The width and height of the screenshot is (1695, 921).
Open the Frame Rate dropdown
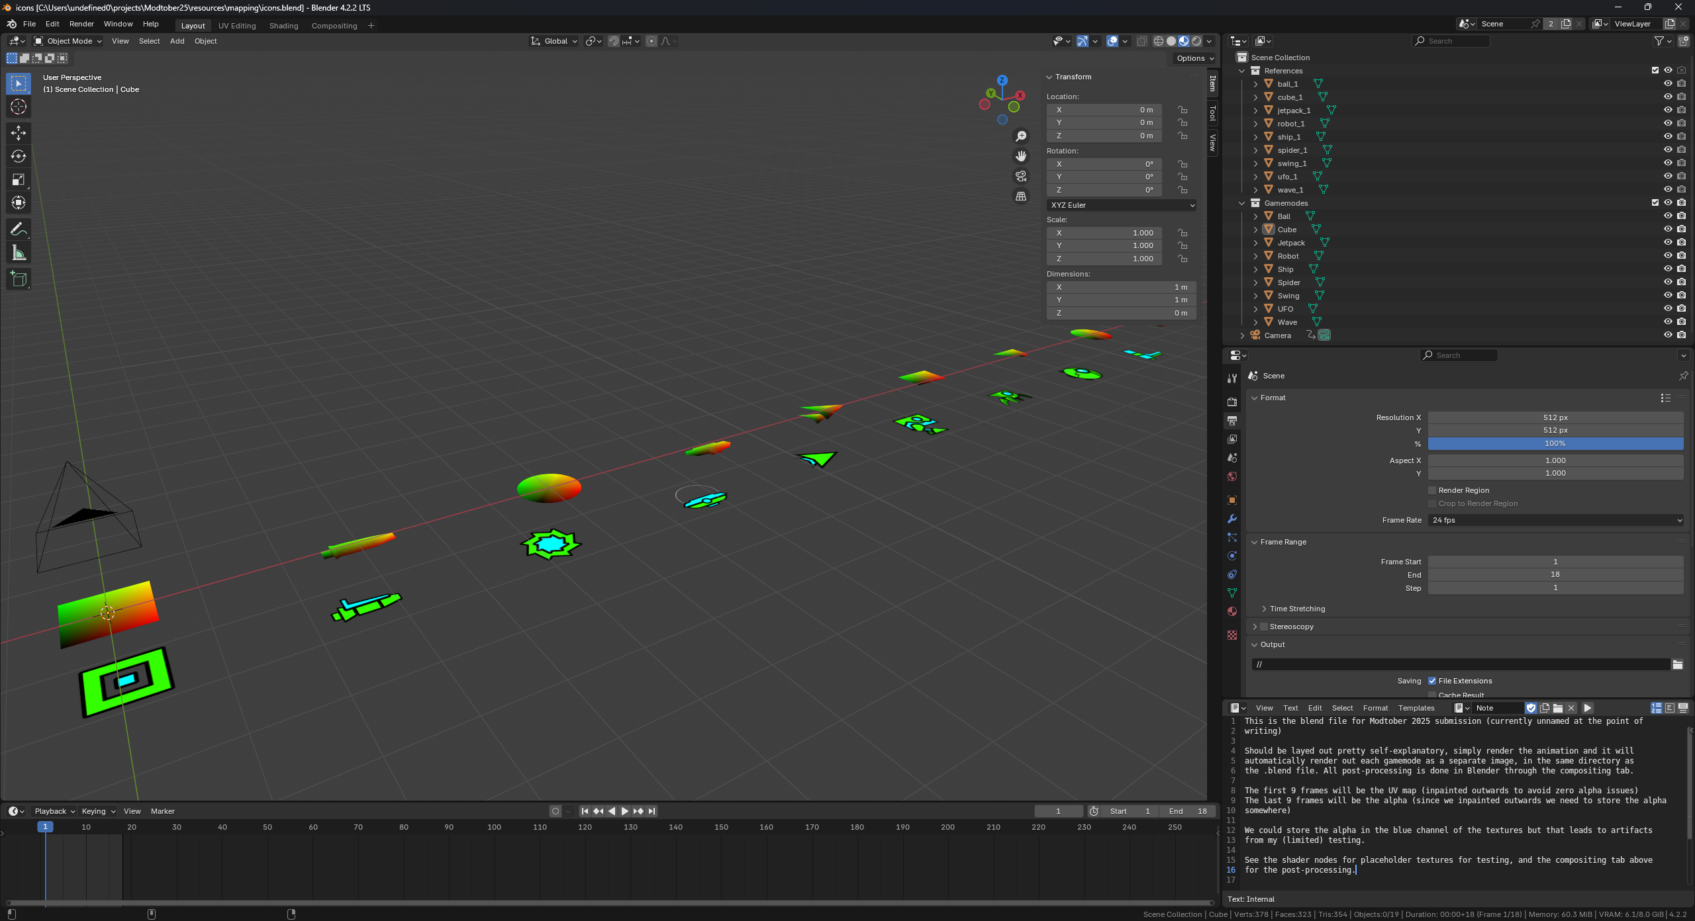point(1555,520)
